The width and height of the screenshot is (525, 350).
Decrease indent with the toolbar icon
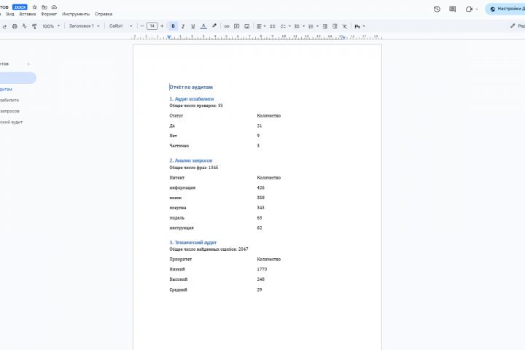324,26
